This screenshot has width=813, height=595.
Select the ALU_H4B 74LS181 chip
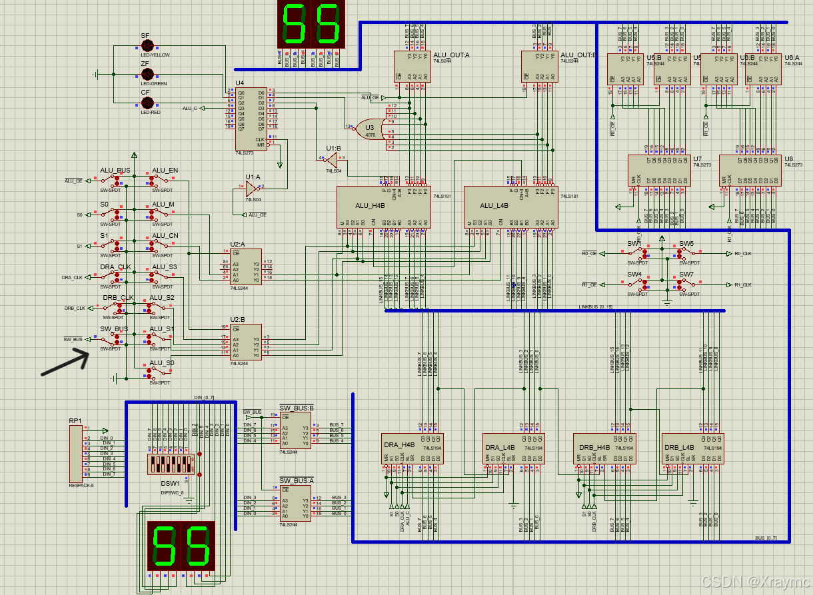(x=383, y=207)
